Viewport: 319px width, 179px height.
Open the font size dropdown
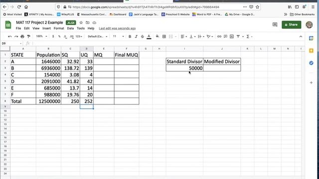119,36
